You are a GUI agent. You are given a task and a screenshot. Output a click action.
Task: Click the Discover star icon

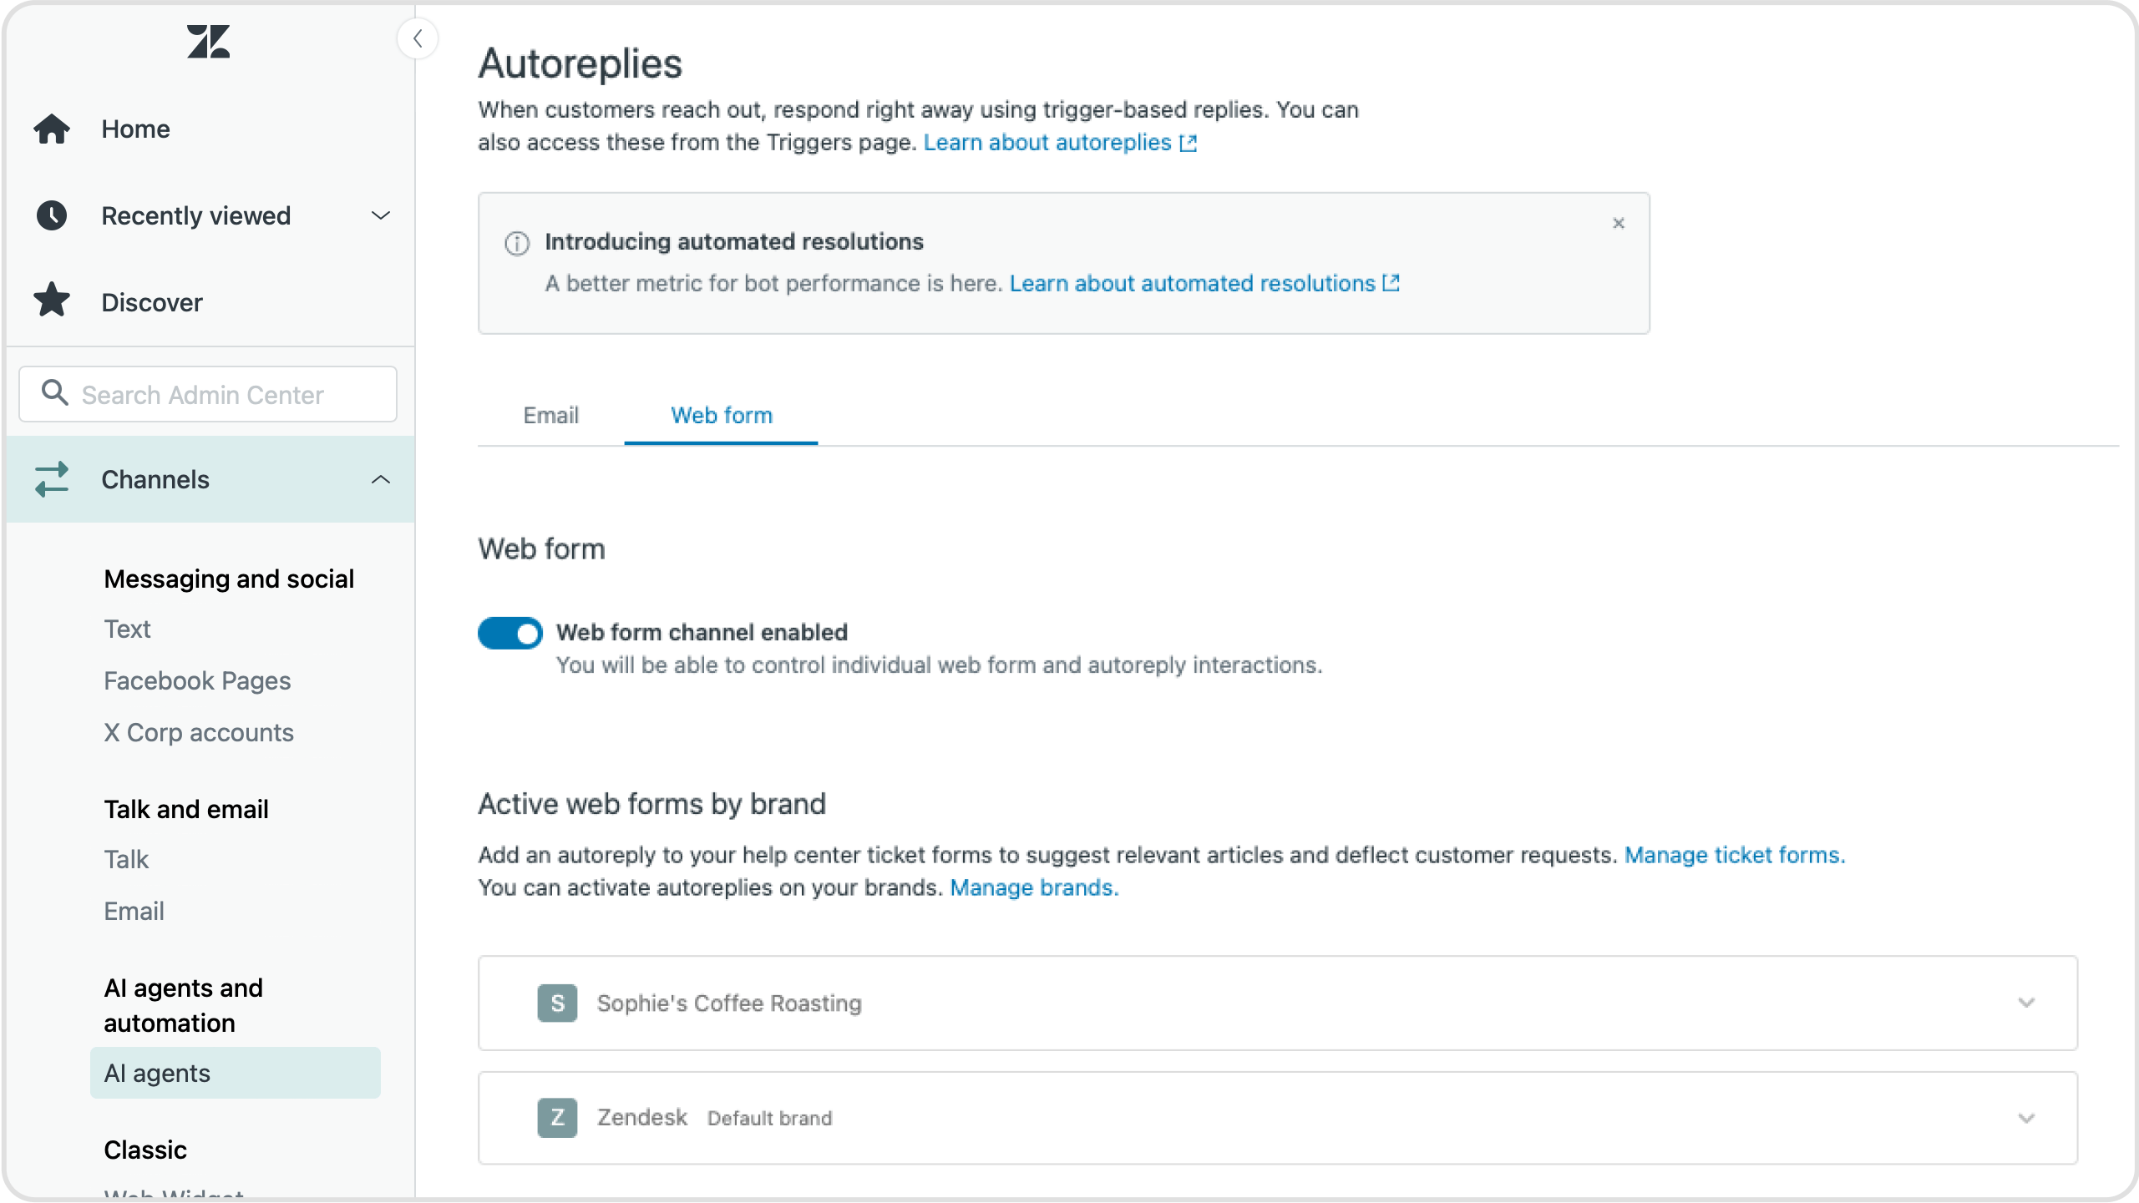coord(52,301)
